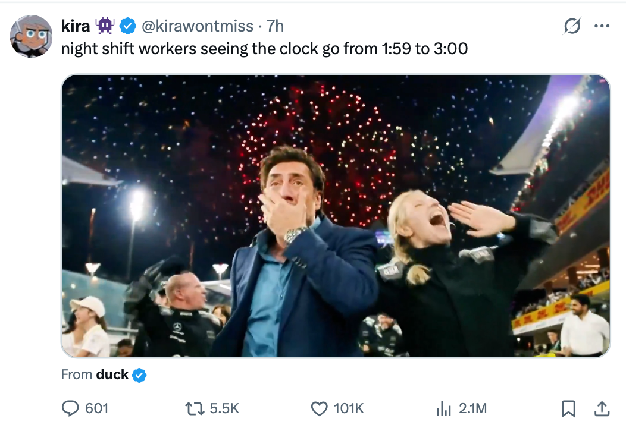Play the fireworks celebration video
Viewport: 626px width, 428px height.
point(336,216)
